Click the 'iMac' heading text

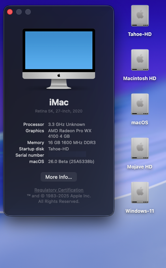pos(59,102)
